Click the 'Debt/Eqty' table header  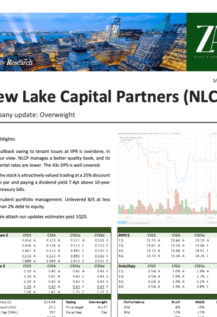[x=126, y=266]
